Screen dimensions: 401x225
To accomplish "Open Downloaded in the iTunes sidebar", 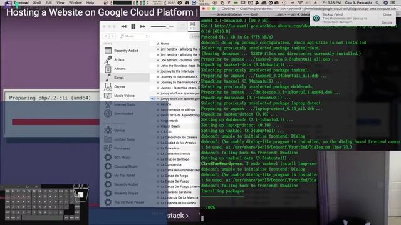I will pyautogui.click(x=123, y=114).
